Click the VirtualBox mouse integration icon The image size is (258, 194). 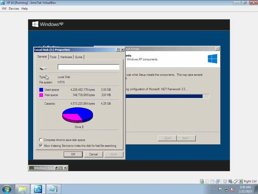(x=236, y=181)
